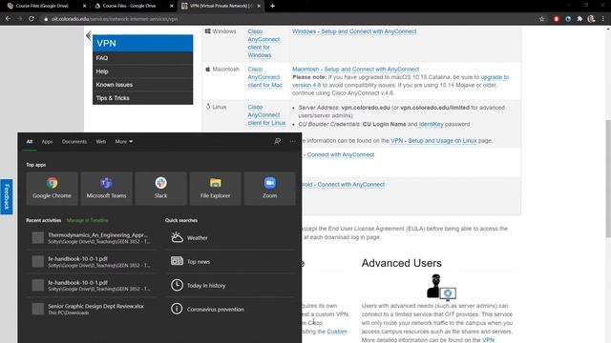Viewport: 611px width, 343px height.
Task: Click the page vertical scrollbar
Action: pyautogui.click(x=608, y=178)
